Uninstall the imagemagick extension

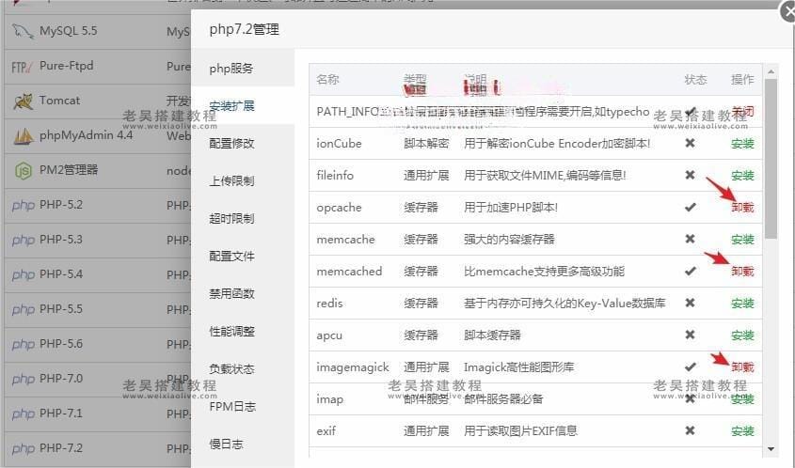pyautogui.click(x=742, y=367)
